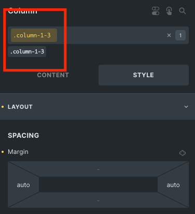Click the pseudo-state hand pointer icon
195x214 pixels.
[169, 11]
